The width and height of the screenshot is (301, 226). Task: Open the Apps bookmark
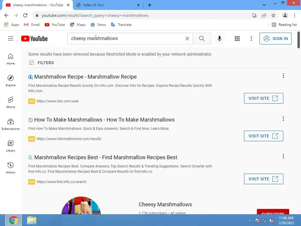click(x=11, y=25)
